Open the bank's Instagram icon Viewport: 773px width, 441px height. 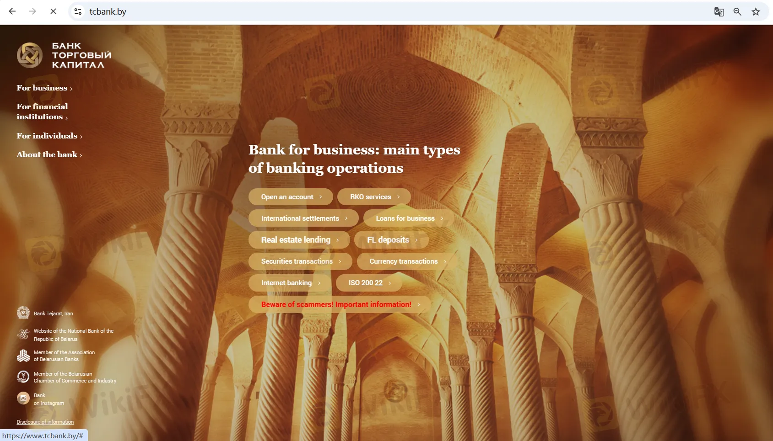click(23, 398)
